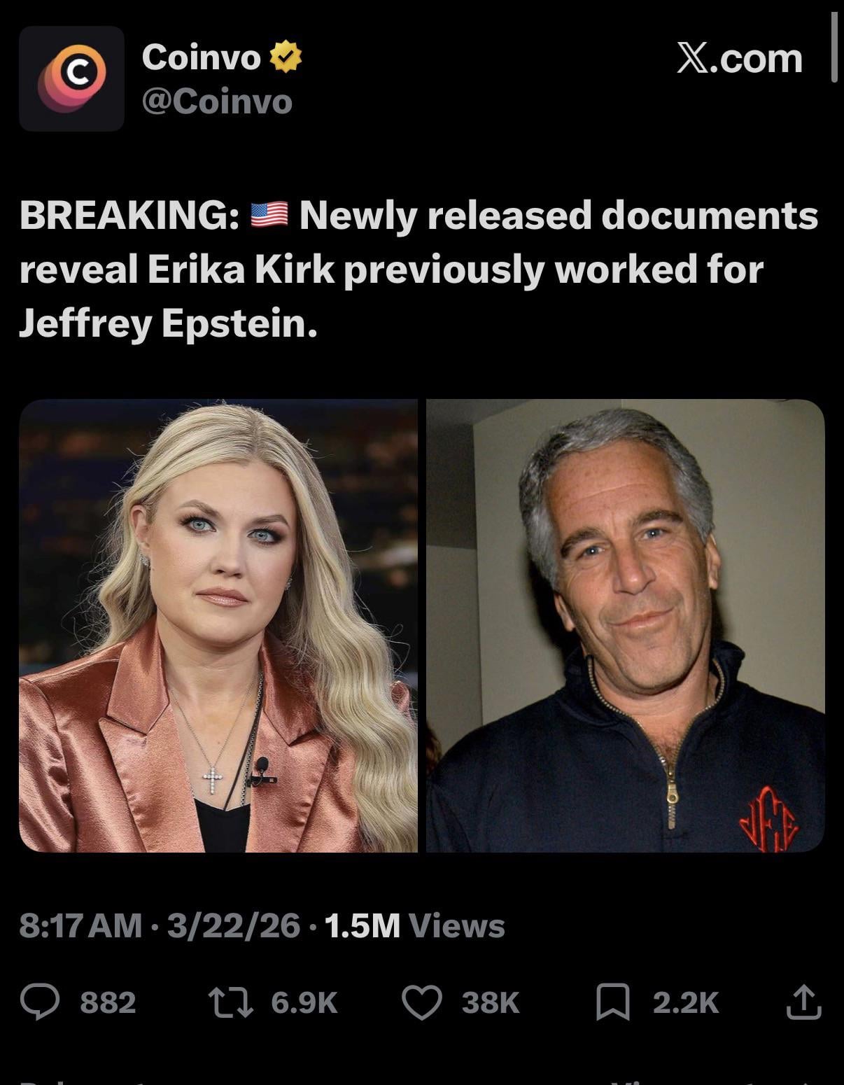View the 6.9K reposts count
Screen dimensions: 844x1085
pyautogui.click(x=304, y=1003)
